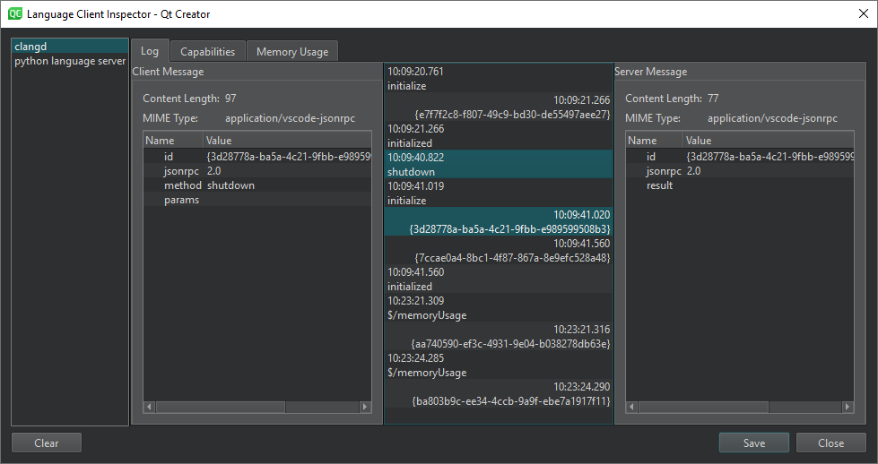Select the 10:09:40.822 shutdown log entry
The height and width of the screenshot is (464, 878).
point(498,165)
